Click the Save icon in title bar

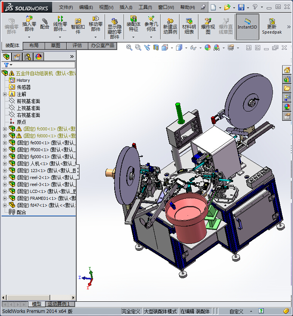[x=241, y=7]
